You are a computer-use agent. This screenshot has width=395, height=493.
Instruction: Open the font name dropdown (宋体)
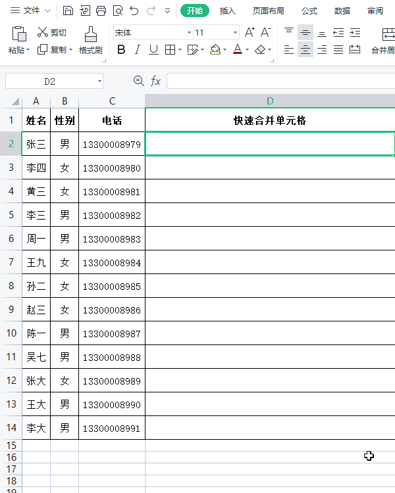click(189, 33)
